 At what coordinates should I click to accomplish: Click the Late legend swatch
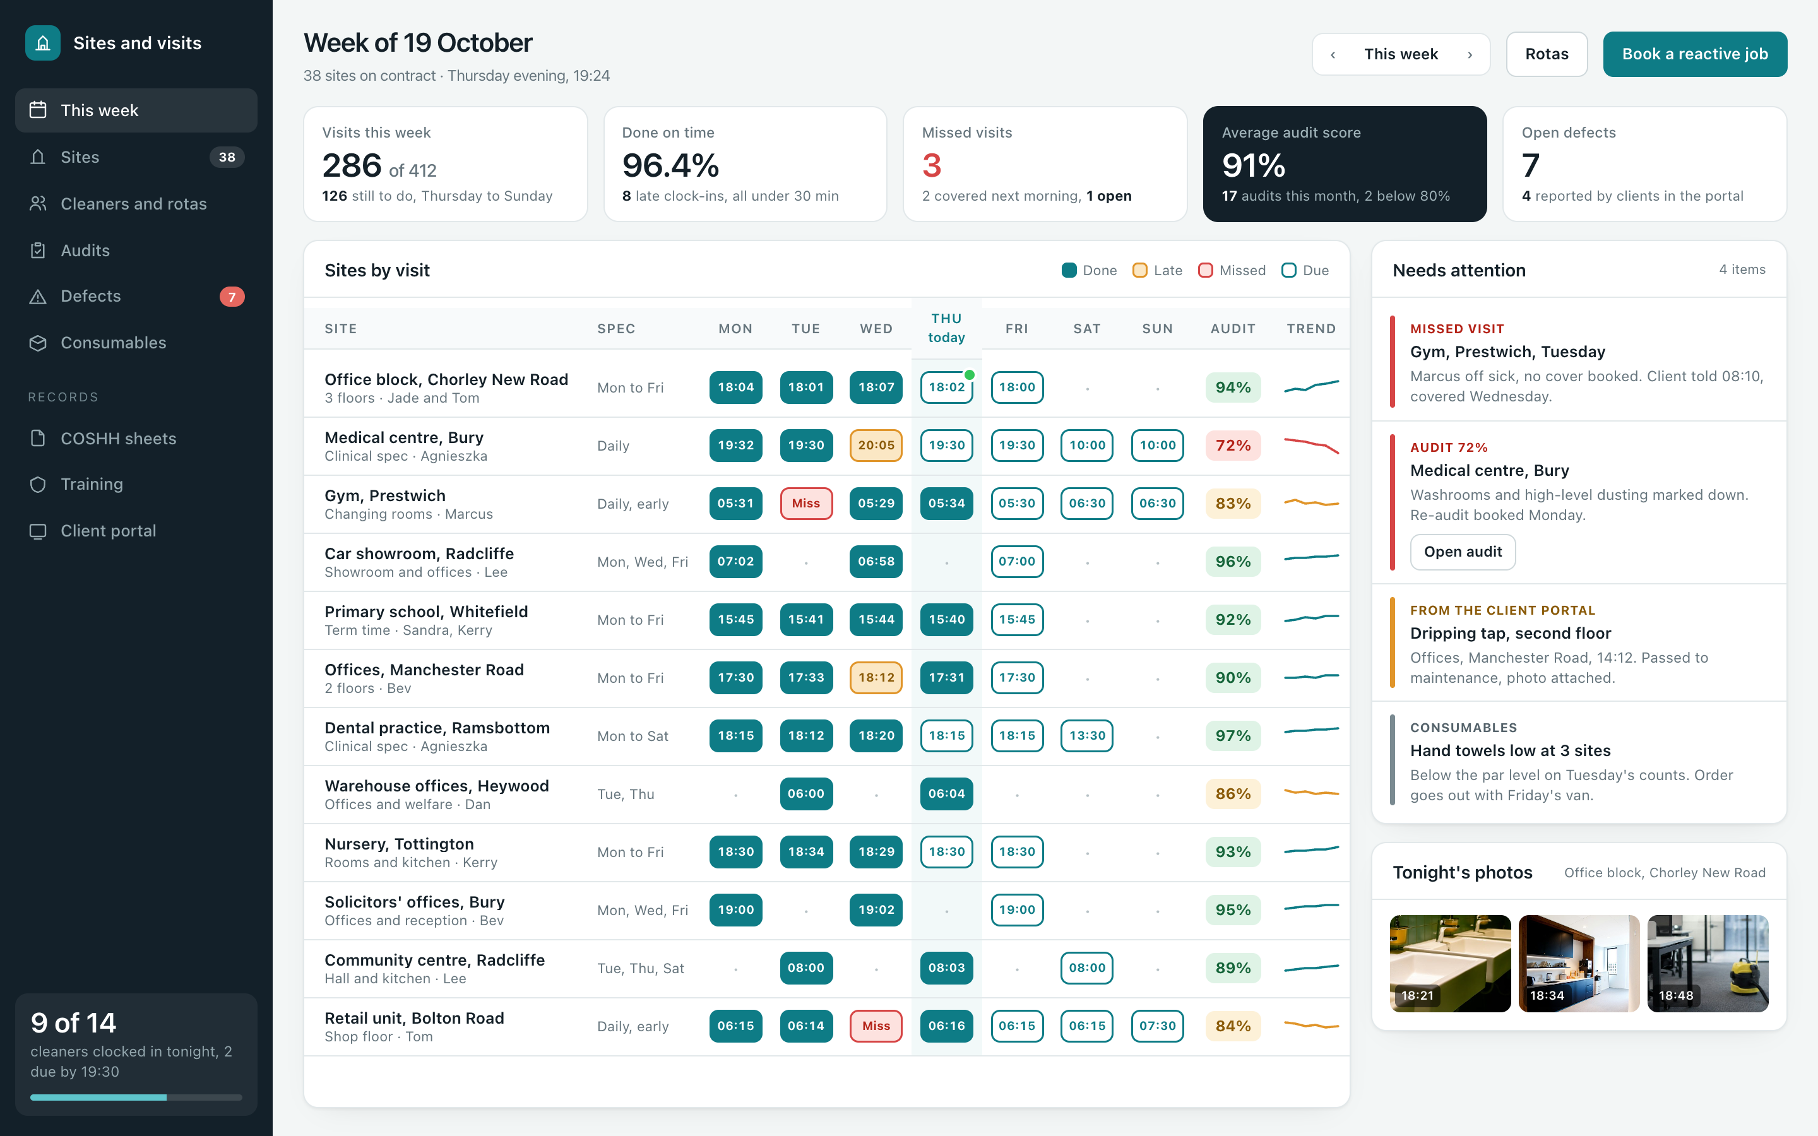[1139, 271]
